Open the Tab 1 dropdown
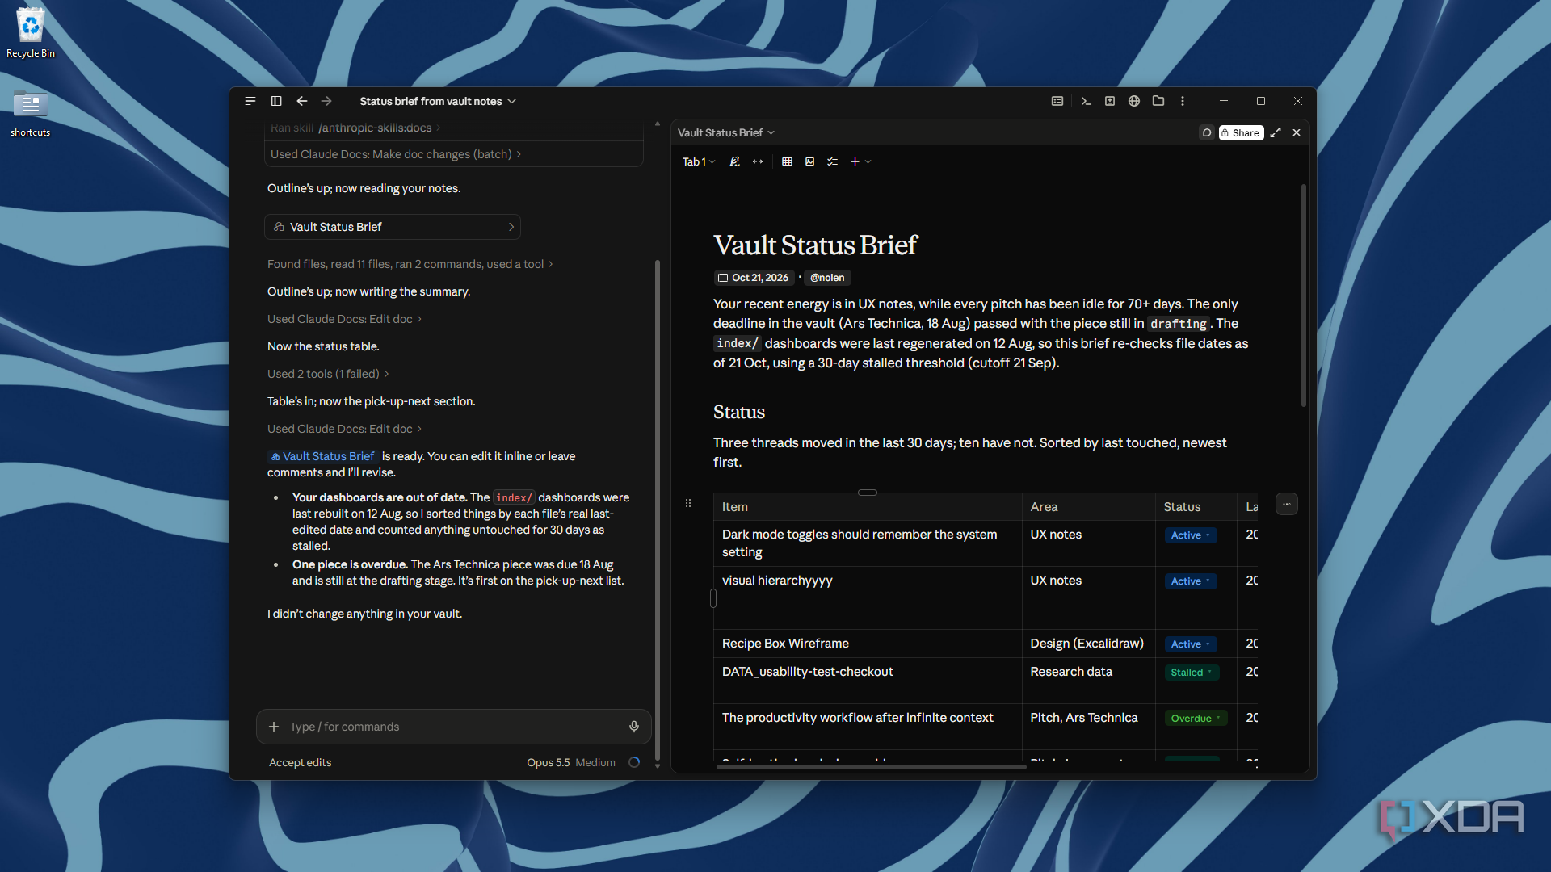This screenshot has width=1551, height=872. pos(699,161)
